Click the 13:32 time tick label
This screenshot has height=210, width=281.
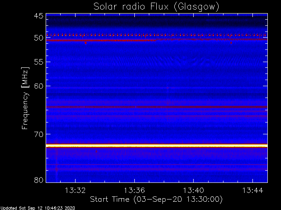coord(75,190)
